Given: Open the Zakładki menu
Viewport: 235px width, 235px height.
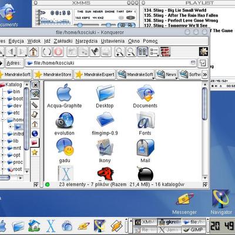Looking at the screenshot, I should [x=63, y=41].
